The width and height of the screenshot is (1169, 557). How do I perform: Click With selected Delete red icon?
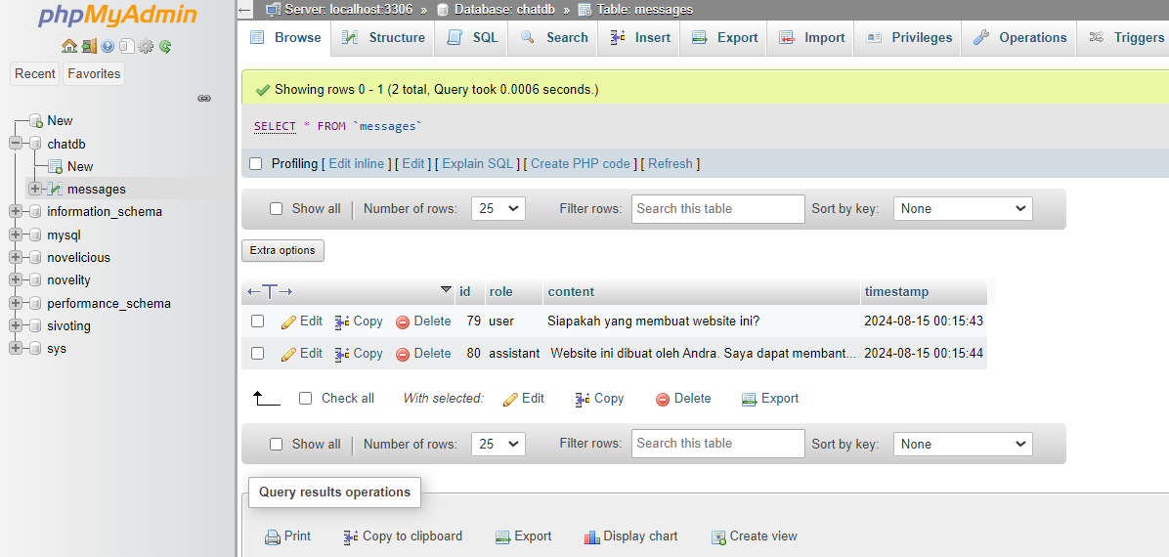663,399
